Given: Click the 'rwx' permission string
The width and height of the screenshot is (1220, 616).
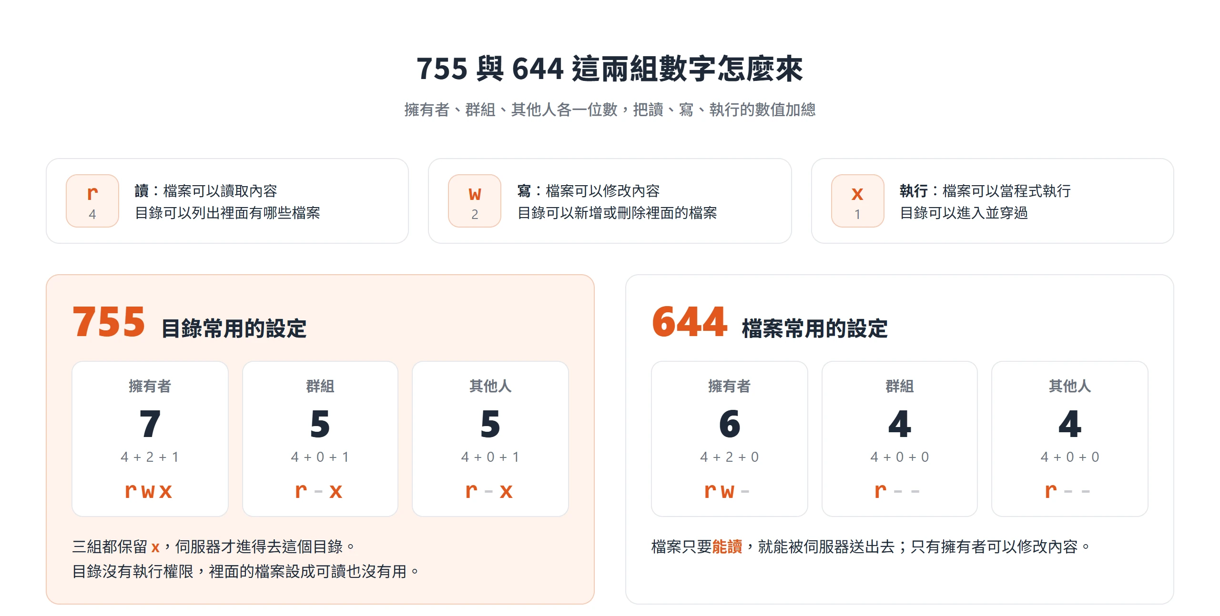Looking at the screenshot, I should pyautogui.click(x=148, y=490).
